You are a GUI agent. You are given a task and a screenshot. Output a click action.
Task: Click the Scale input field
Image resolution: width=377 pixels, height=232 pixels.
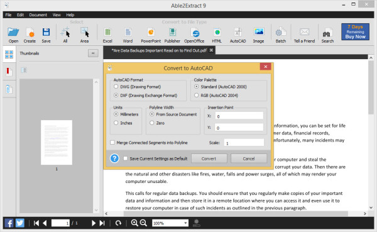coord(244,143)
